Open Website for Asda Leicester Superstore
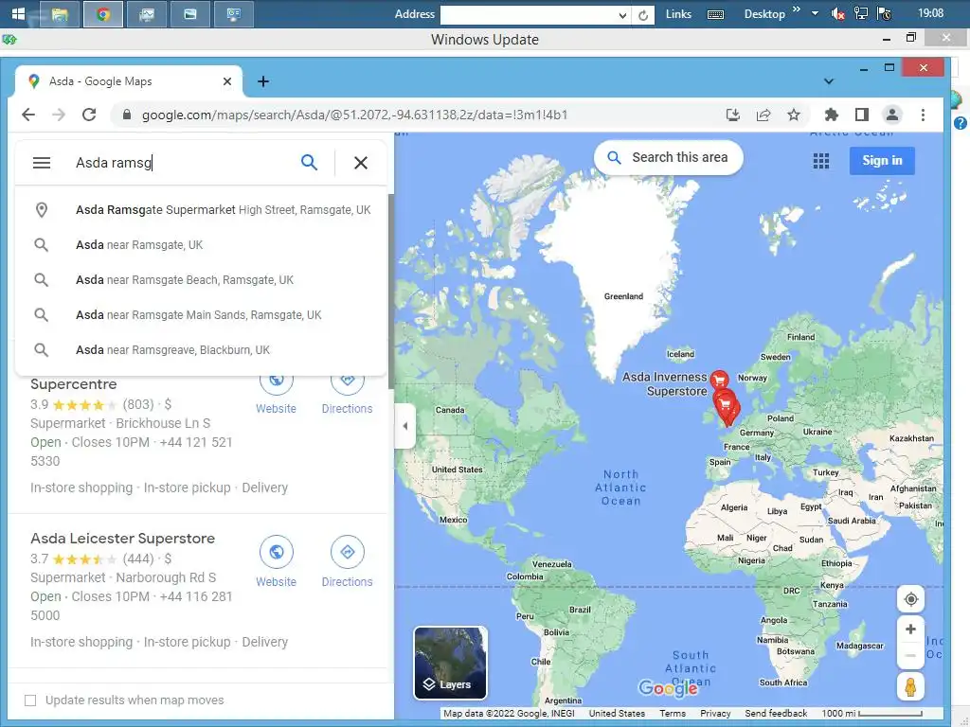The image size is (970, 727). click(x=276, y=561)
